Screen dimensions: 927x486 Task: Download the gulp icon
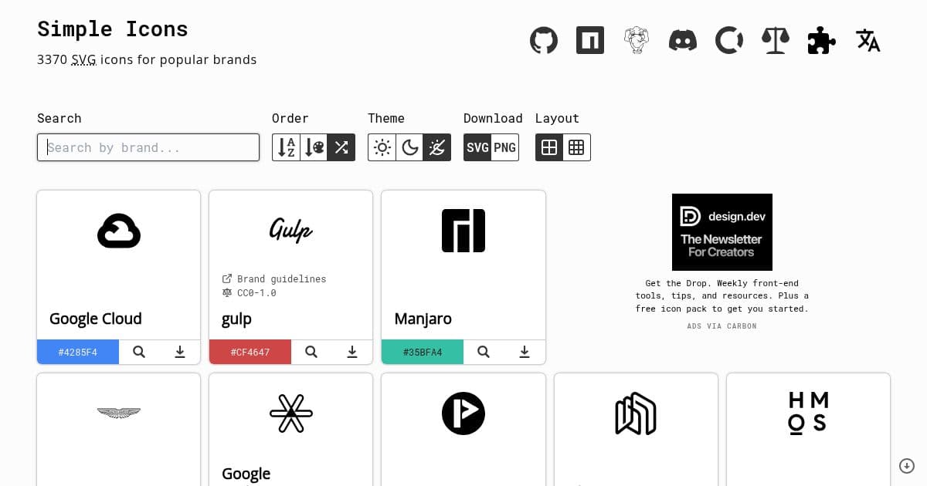pos(352,352)
